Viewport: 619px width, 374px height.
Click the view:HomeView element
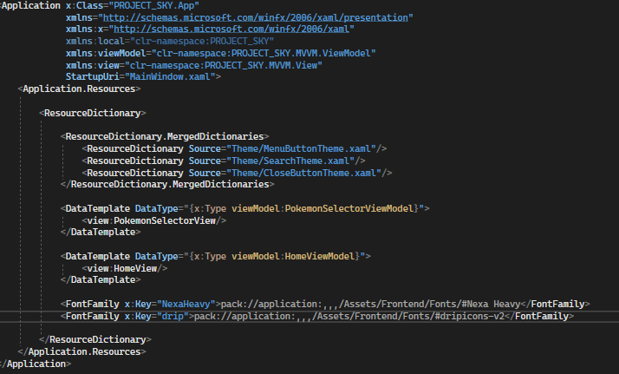(x=124, y=268)
